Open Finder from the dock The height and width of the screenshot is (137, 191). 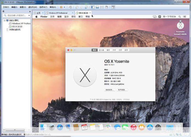(43, 127)
